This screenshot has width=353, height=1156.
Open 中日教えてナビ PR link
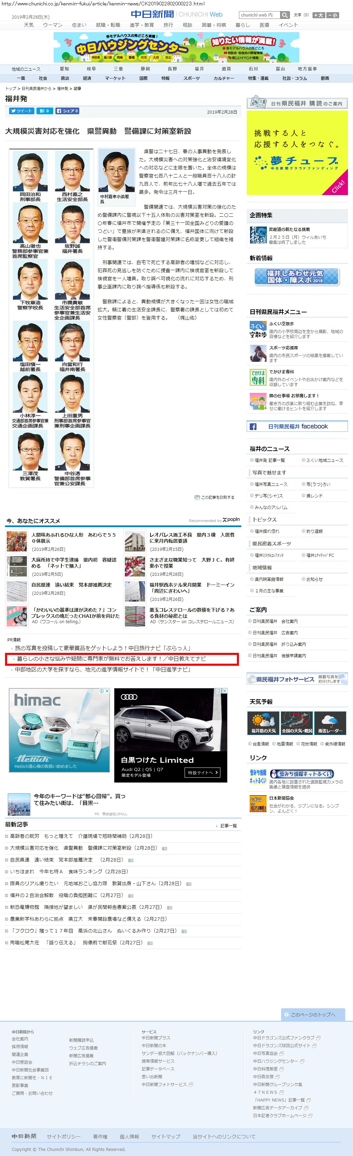click(111, 659)
